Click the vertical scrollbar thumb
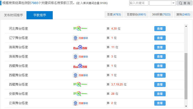 186,76
